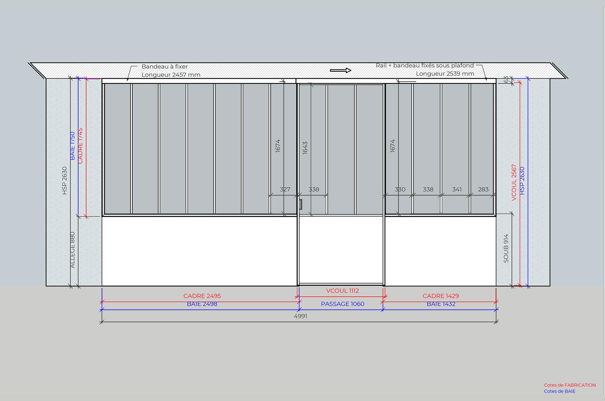Select the 'BAIE 1432' dimension
Image resolution: width=605 pixels, height=401 pixels.
point(441,304)
